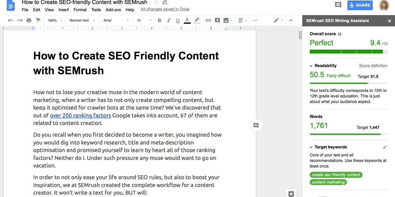Viewport: 395px width, 197px height.
Task: Select the Paint format tool
Action: click(x=38, y=20)
